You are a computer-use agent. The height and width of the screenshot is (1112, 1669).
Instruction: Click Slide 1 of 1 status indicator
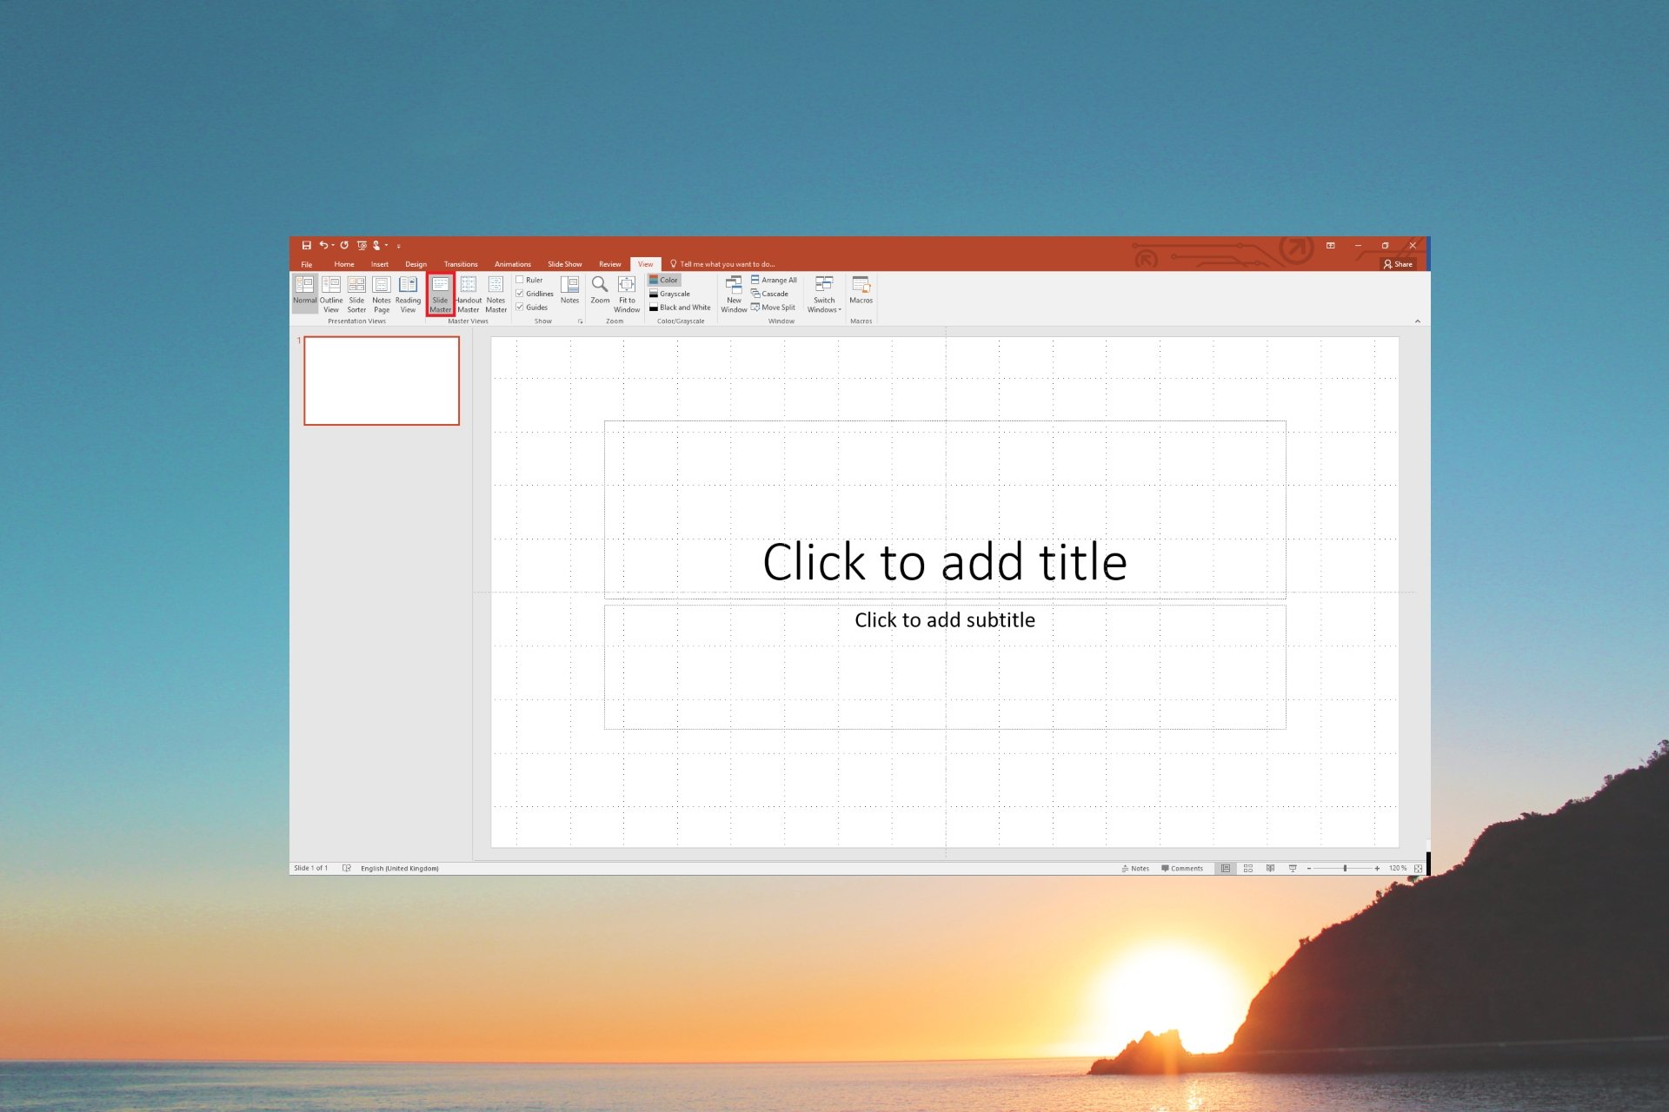click(x=311, y=868)
